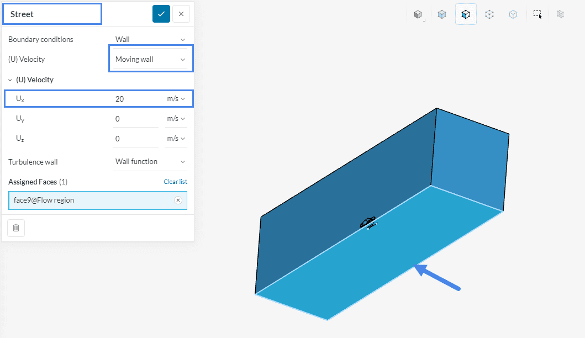Open the render mode cube menu
Screen dimensions: 585x338
(418, 14)
